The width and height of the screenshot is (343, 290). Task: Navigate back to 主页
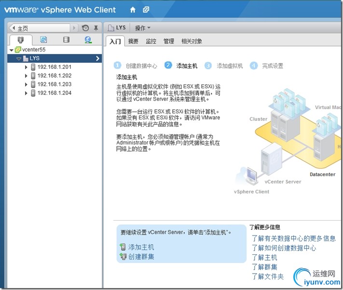pos(41,28)
